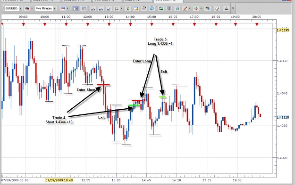Open the Five Minutes timeframe combo box
295x185 pixels.
coord(46,8)
